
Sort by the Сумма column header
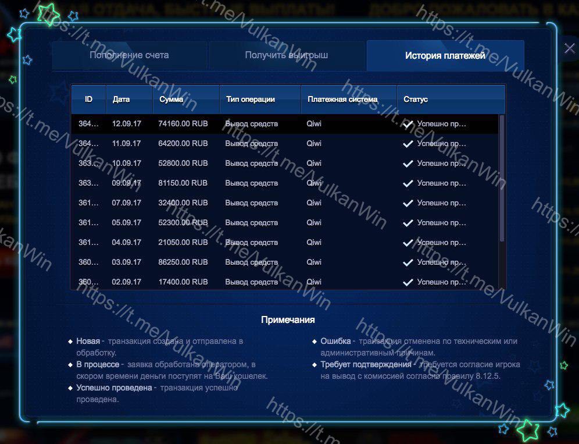[x=186, y=99]
